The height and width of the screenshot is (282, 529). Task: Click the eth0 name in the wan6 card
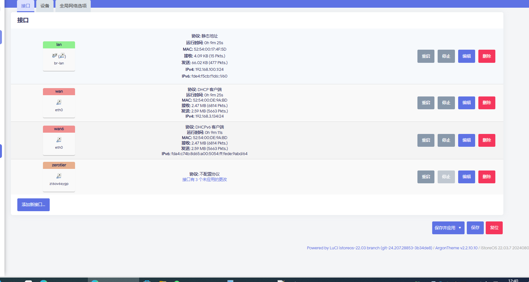click(59, 148)
